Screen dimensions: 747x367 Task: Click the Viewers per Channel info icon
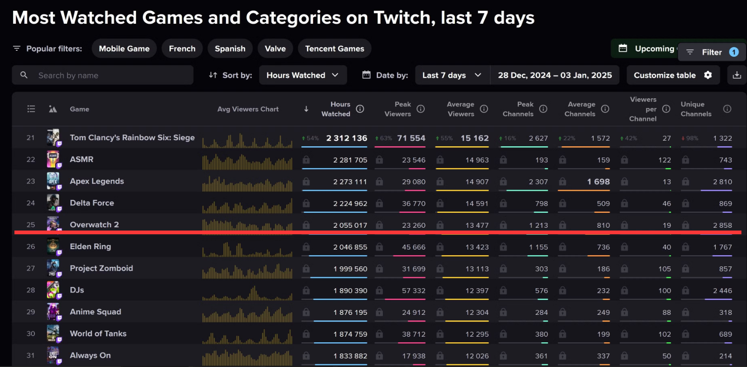click(x=666, y=109)
